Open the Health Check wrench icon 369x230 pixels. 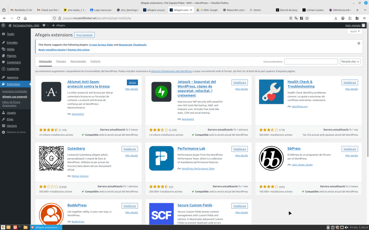tap(271, 92)
